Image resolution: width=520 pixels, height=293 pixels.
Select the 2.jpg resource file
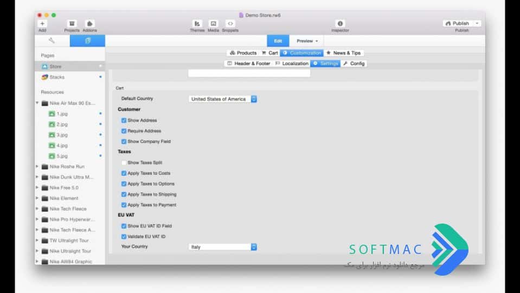pyautogui.click(x=62, y=124)
